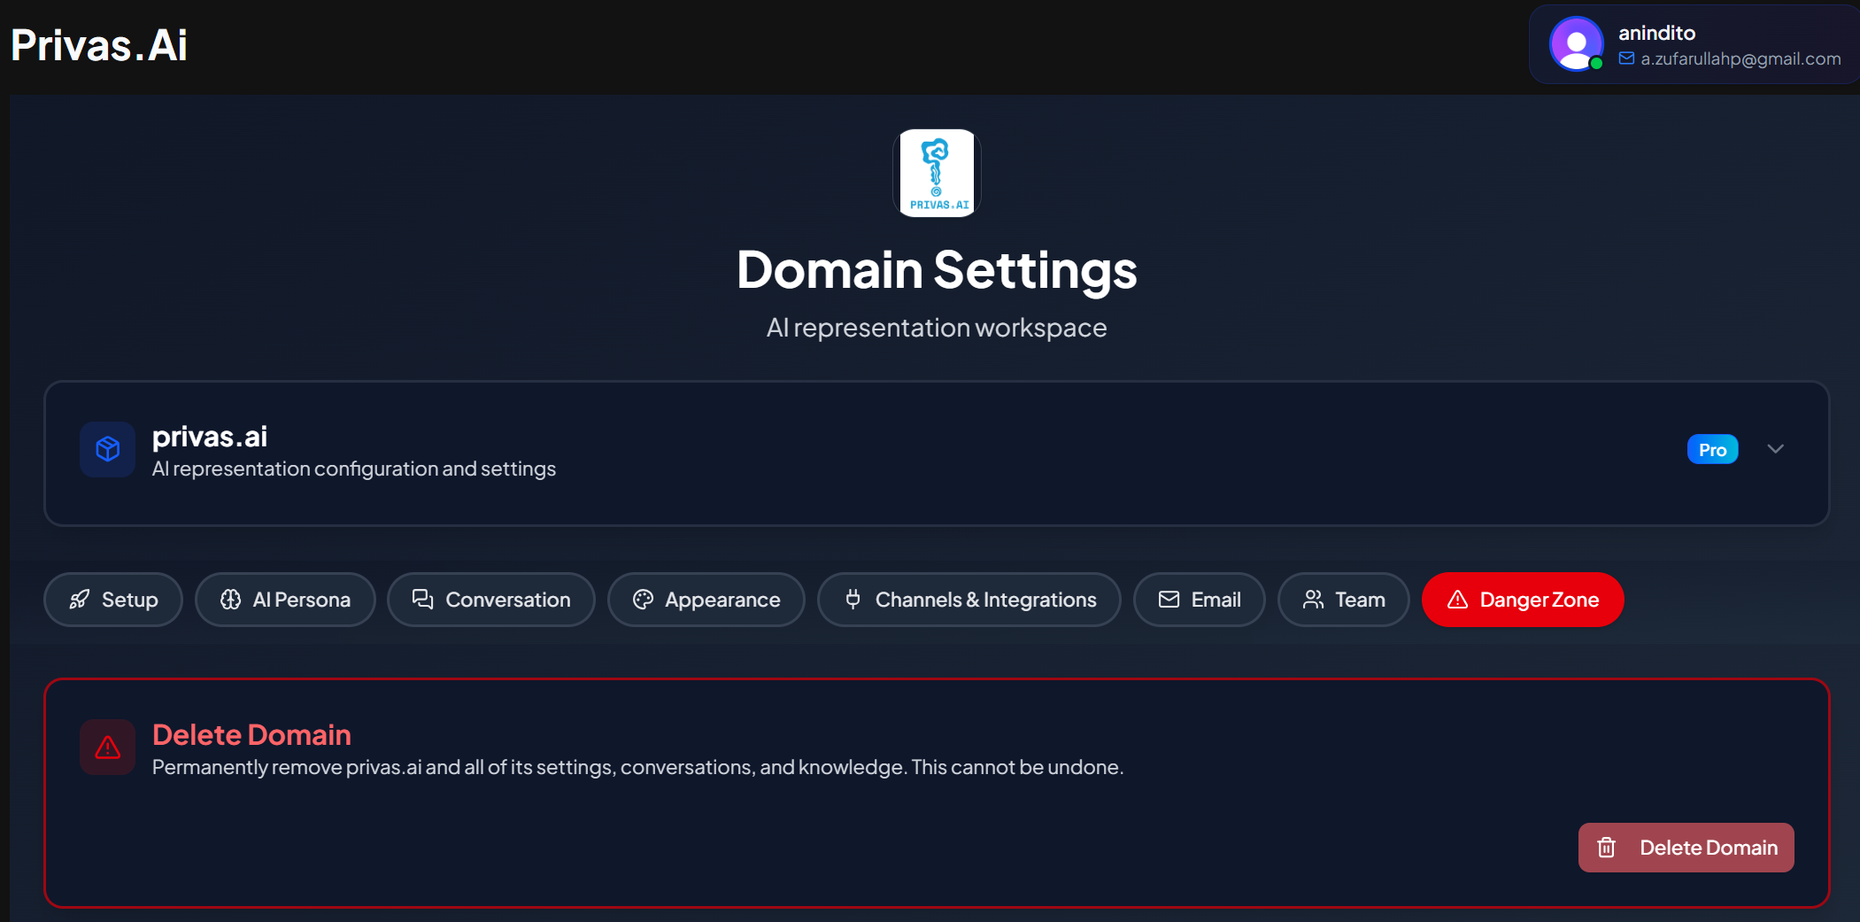The height and width of the screenshot is (922, 1860).
Task: Click the Privas.AI domain logo image
Action: point(937,173)
